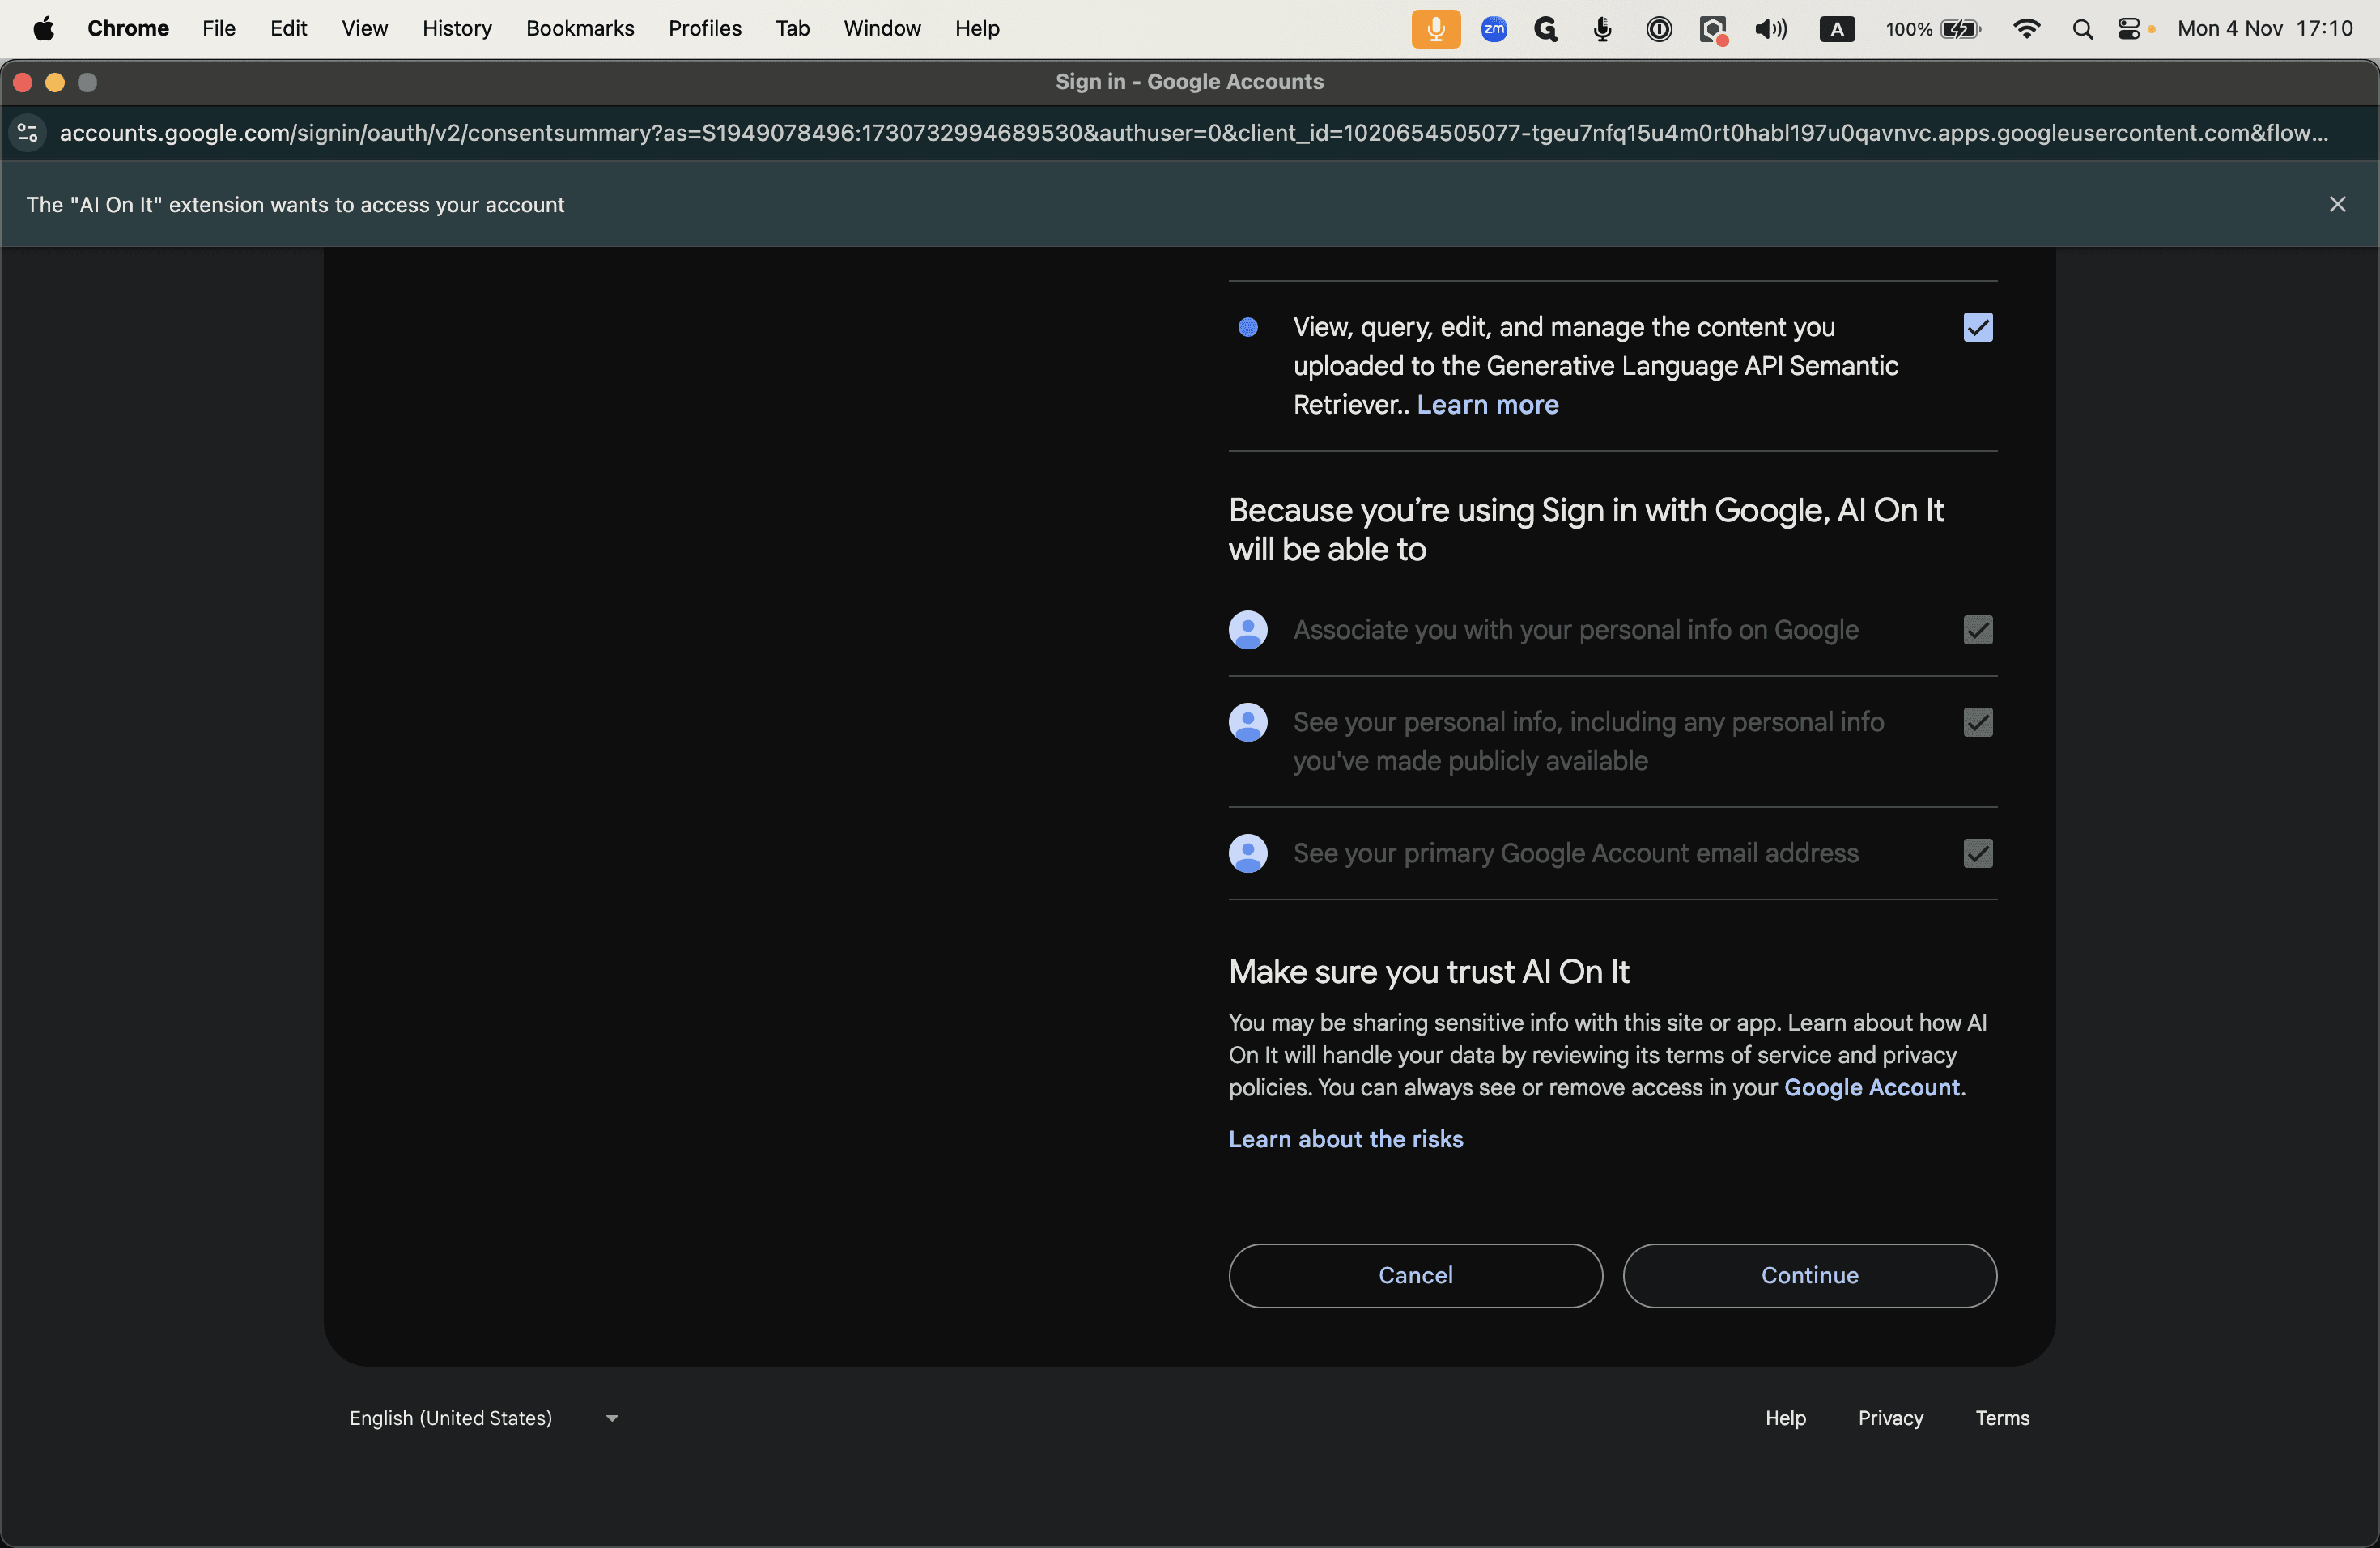Click the profile icon beside primary email address row

point(1247,853)
